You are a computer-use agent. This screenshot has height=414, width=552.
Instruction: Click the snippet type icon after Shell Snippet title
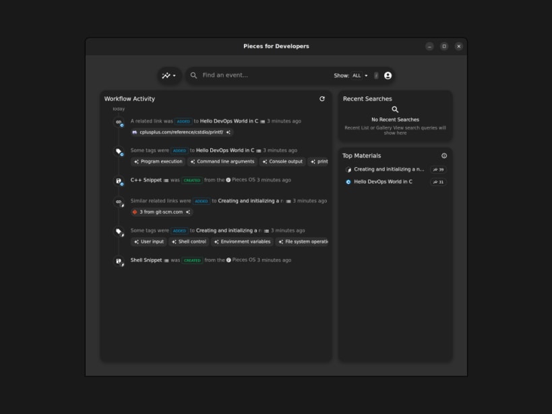[166, 261]
